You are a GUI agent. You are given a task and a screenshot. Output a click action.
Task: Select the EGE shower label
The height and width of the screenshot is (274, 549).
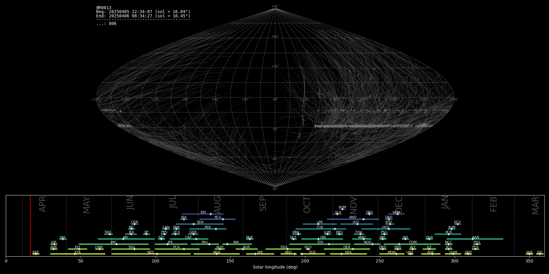tap(313, 252)
